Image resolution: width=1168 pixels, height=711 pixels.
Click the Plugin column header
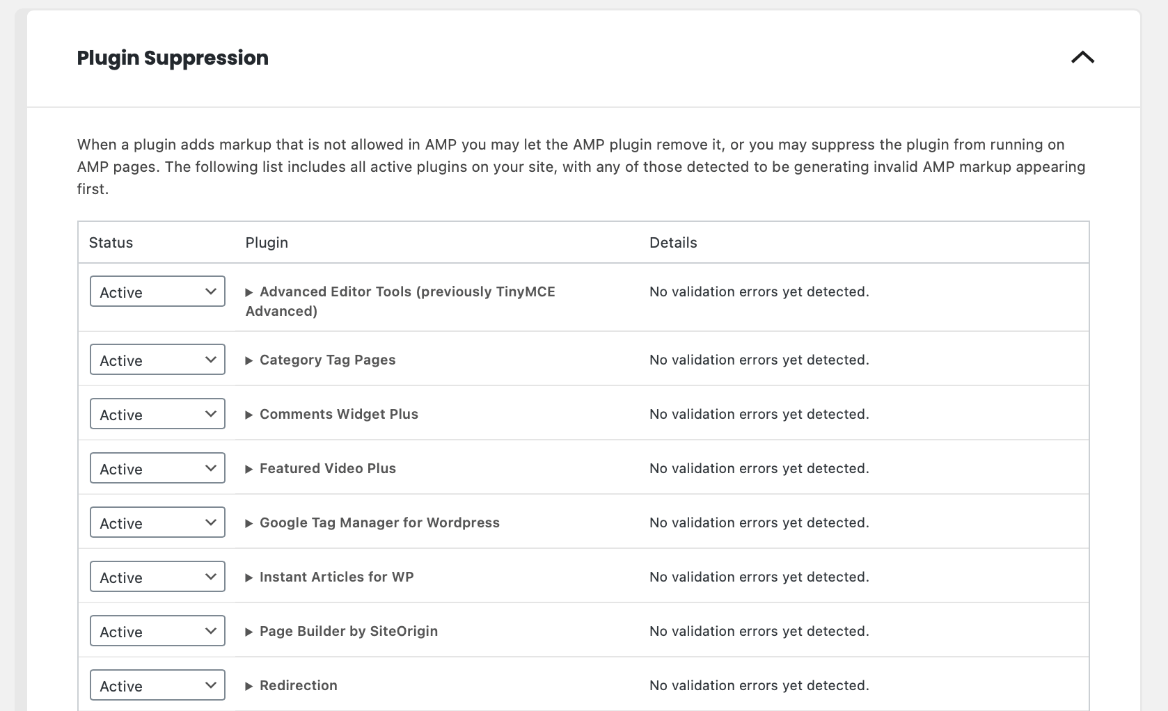point(267,243)
